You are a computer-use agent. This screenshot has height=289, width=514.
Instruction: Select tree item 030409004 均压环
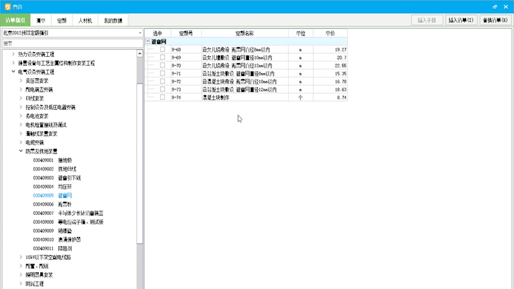pos(52,187)
